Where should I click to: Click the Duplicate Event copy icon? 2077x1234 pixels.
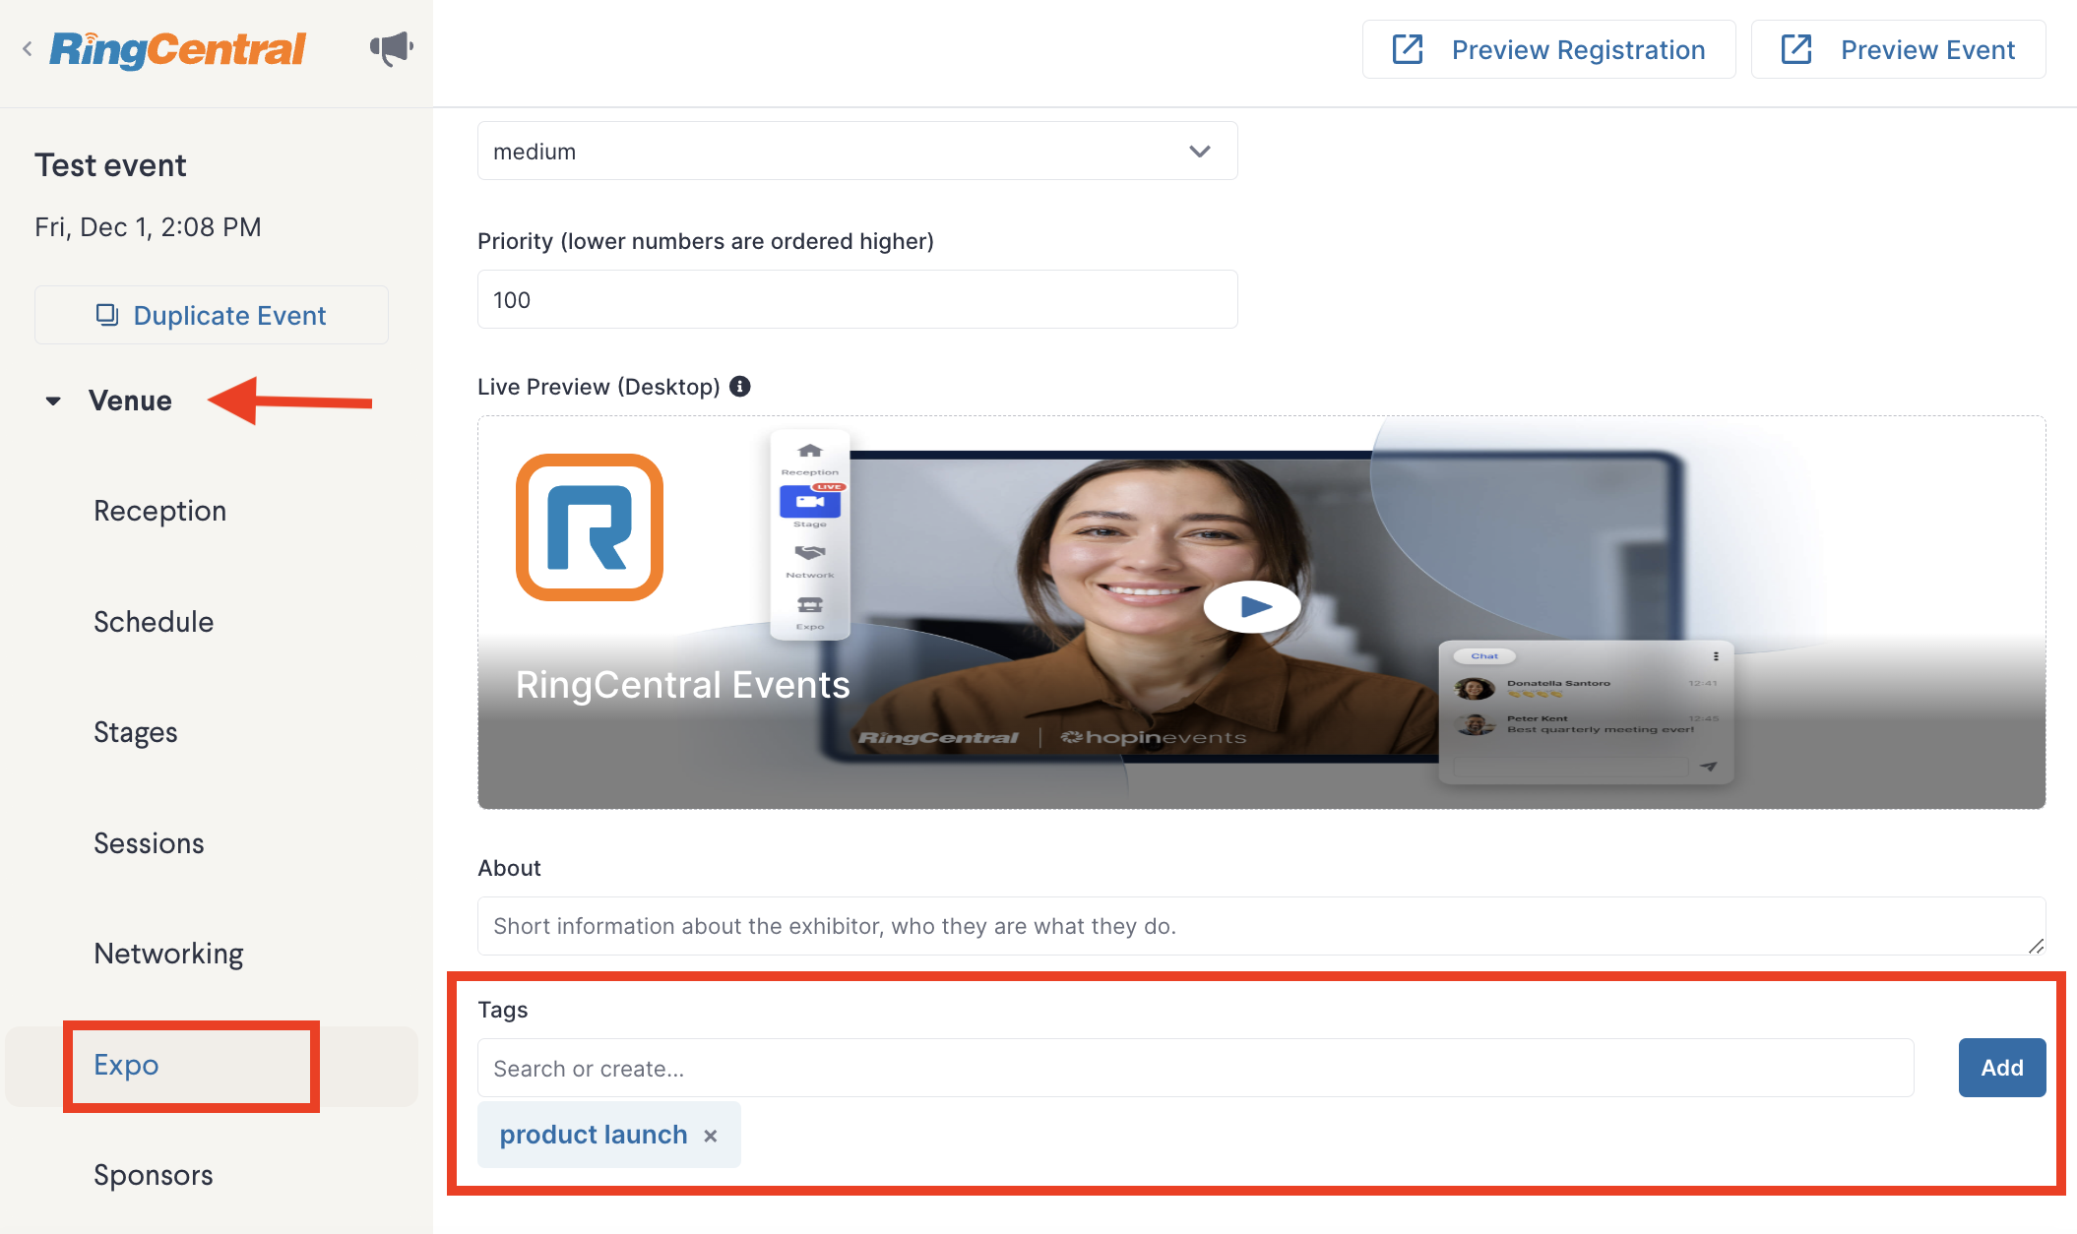(x=106, y=315)
